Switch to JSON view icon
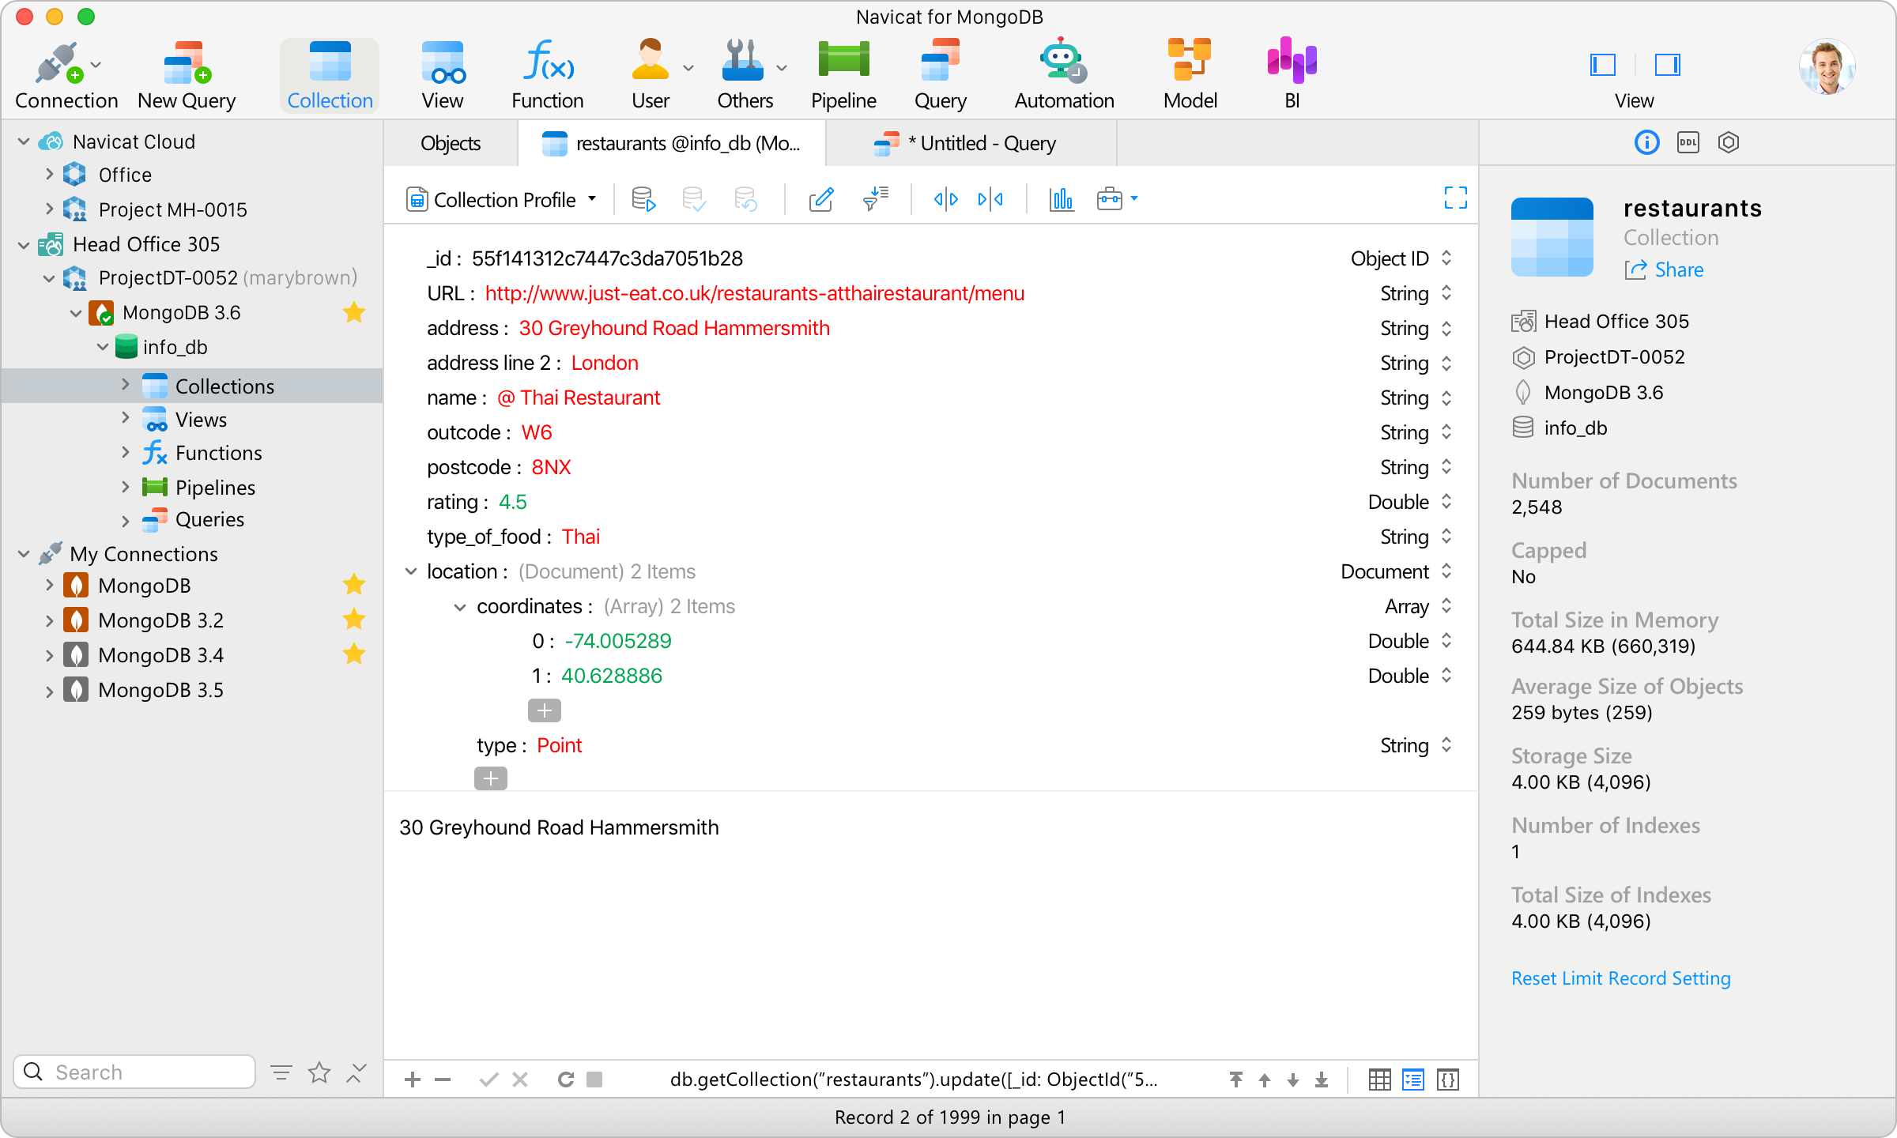Viewport: 1897px width, 1138px height. click(x=1448, y=1080)
